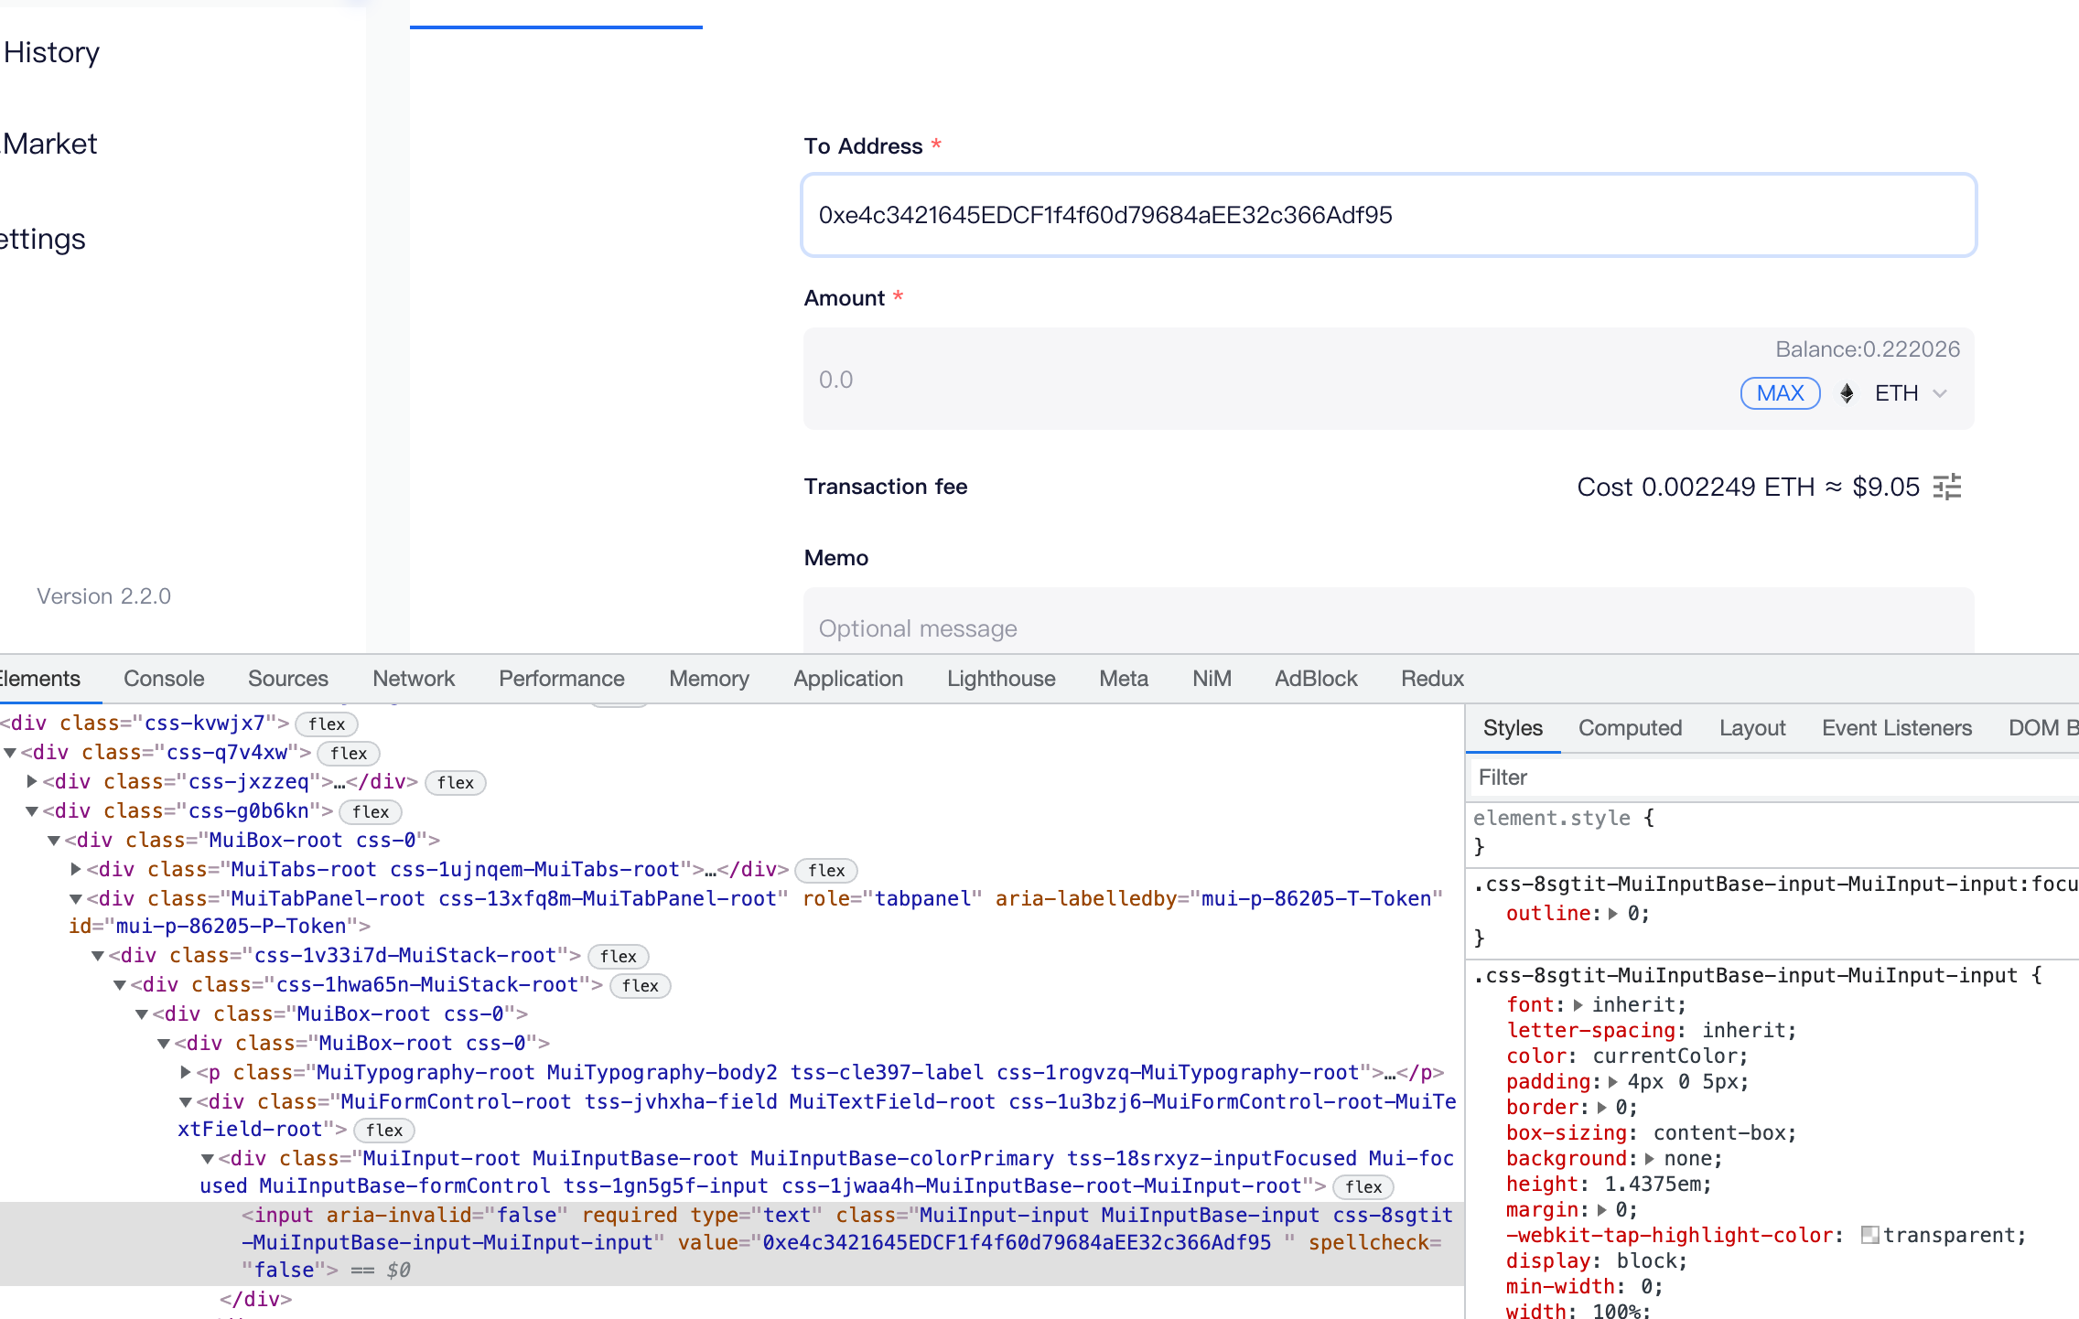Screen dimensions: 2079x1319
Task: Collapse the MuiTabPanel-root div node
Action: pyautogui.click(x=76, y=899)
